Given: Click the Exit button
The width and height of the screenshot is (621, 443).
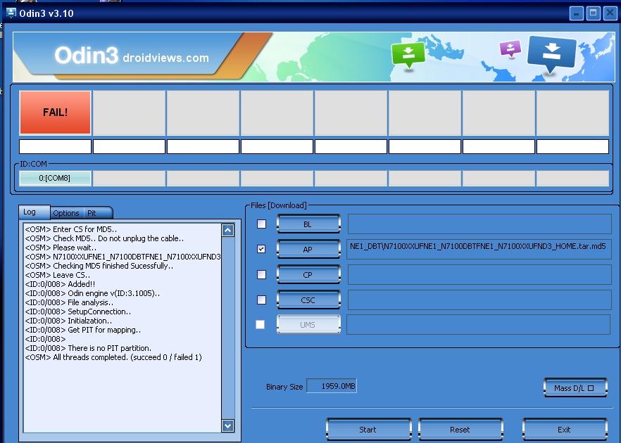Looking at the screenshot, I should [x=565, y=430].
